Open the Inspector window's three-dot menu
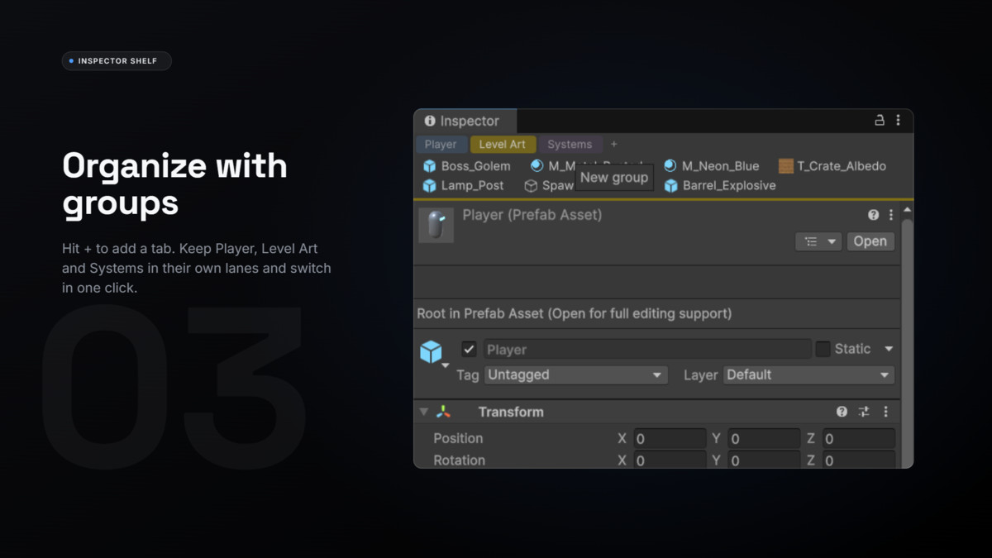 point(898,121)
